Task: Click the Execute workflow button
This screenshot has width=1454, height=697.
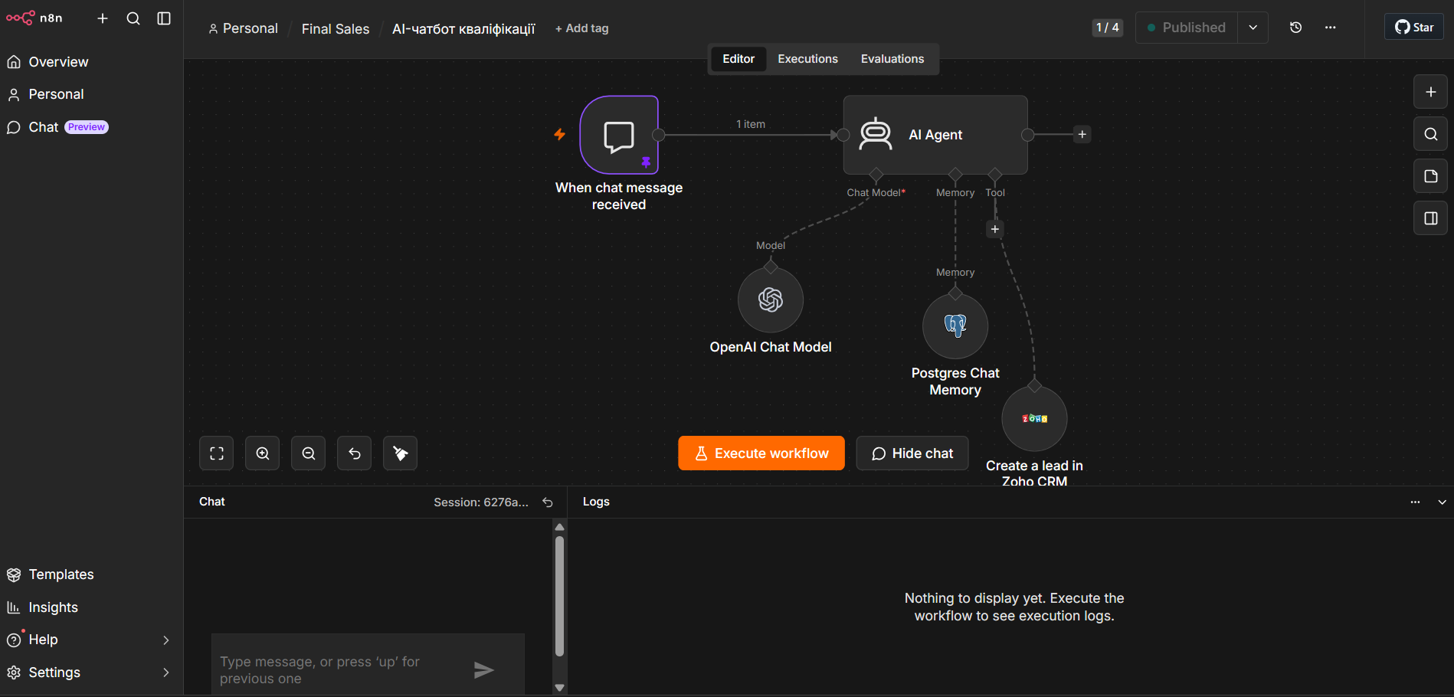Action: click(x=761, y=453)
